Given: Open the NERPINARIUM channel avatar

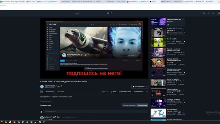Looking at the screenshot, I should coord(42,86).
